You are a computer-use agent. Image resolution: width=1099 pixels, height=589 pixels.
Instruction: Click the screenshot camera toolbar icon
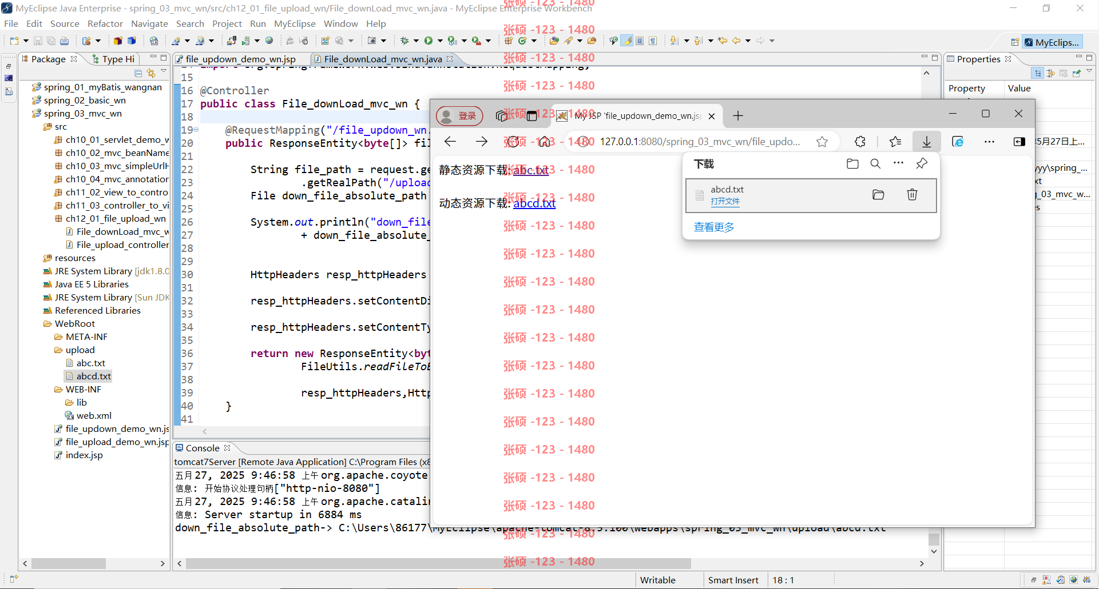click(372, 41)
